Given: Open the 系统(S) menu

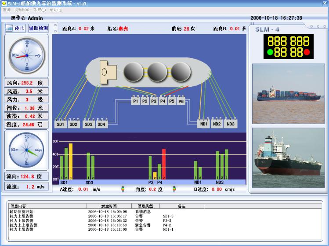Looking at the screenshot, I should pos(39,9).
